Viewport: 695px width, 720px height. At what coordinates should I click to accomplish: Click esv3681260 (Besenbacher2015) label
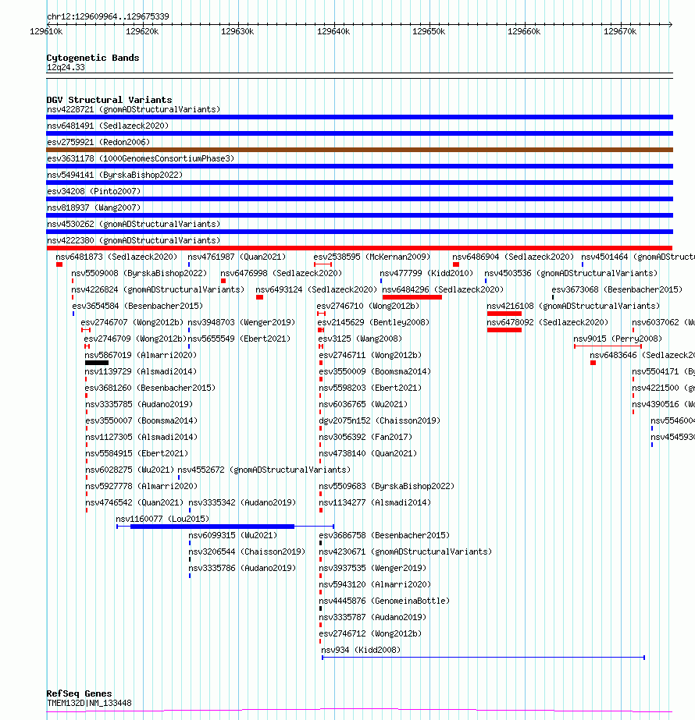150,388
